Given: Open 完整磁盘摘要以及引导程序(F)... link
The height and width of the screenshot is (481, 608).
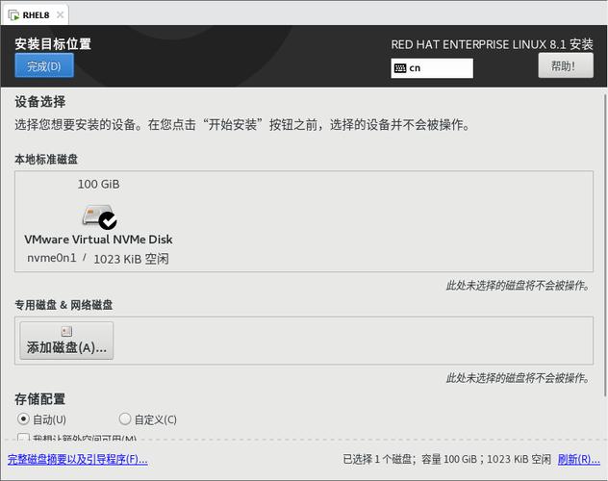Looking at the screenshot, I should click(x=78, y=460).
